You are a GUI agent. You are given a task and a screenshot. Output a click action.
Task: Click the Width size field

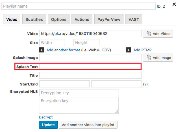[x=52, y=43]
